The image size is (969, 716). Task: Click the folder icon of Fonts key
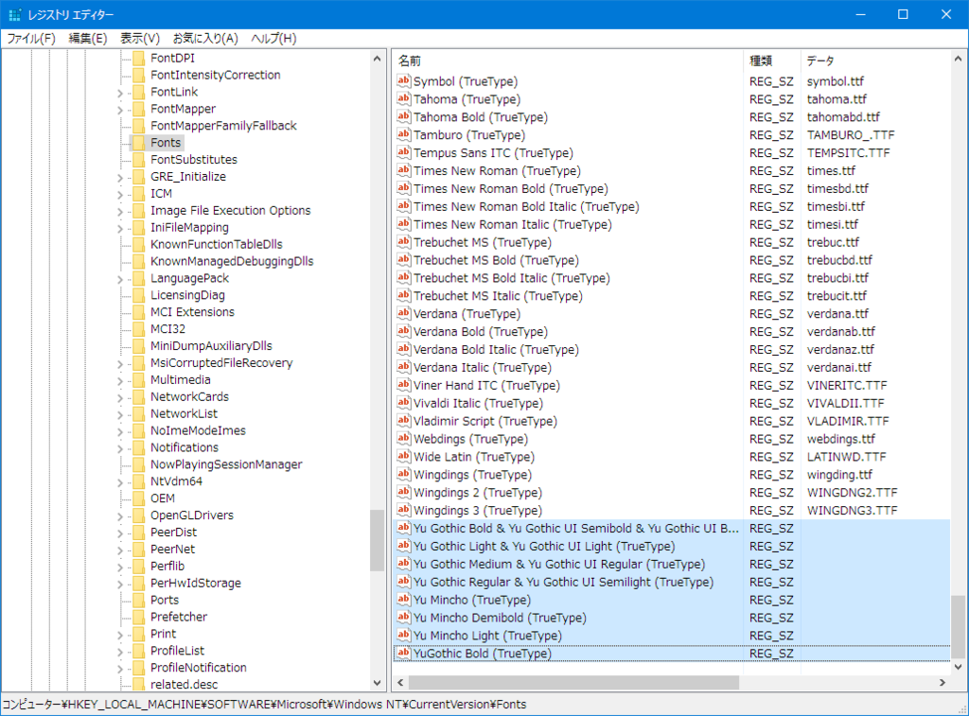(x=139, y=143)
